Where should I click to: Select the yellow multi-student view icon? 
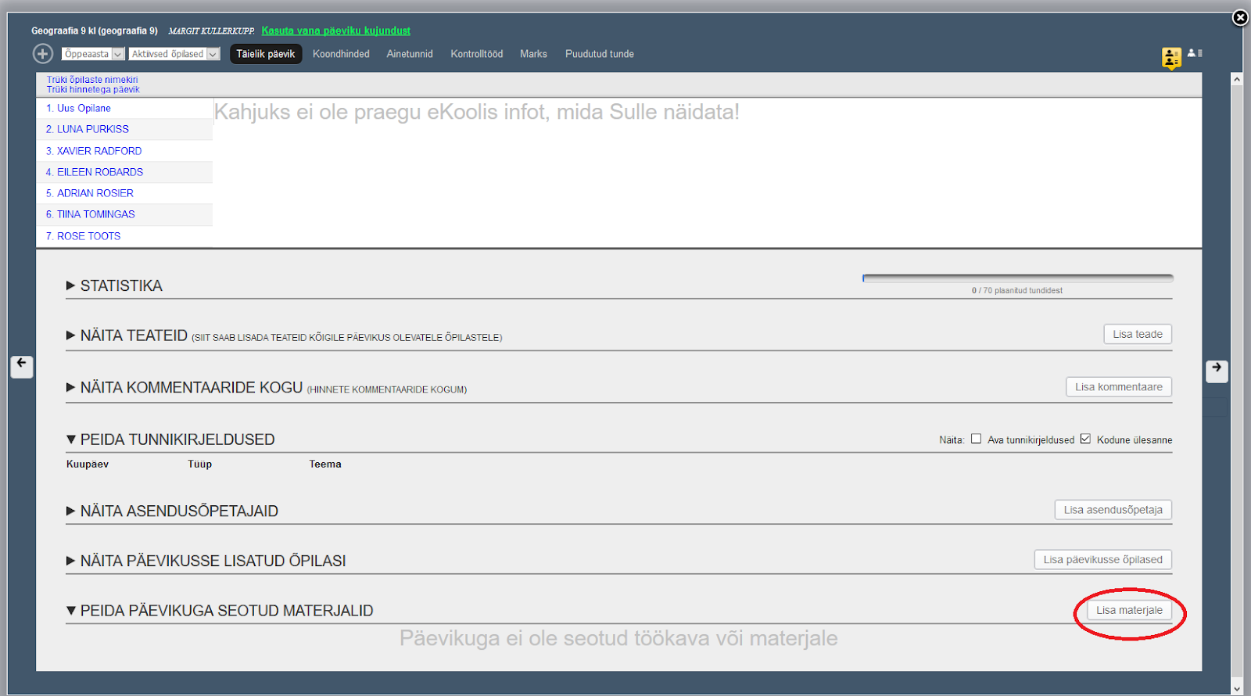coord(1170,57)
